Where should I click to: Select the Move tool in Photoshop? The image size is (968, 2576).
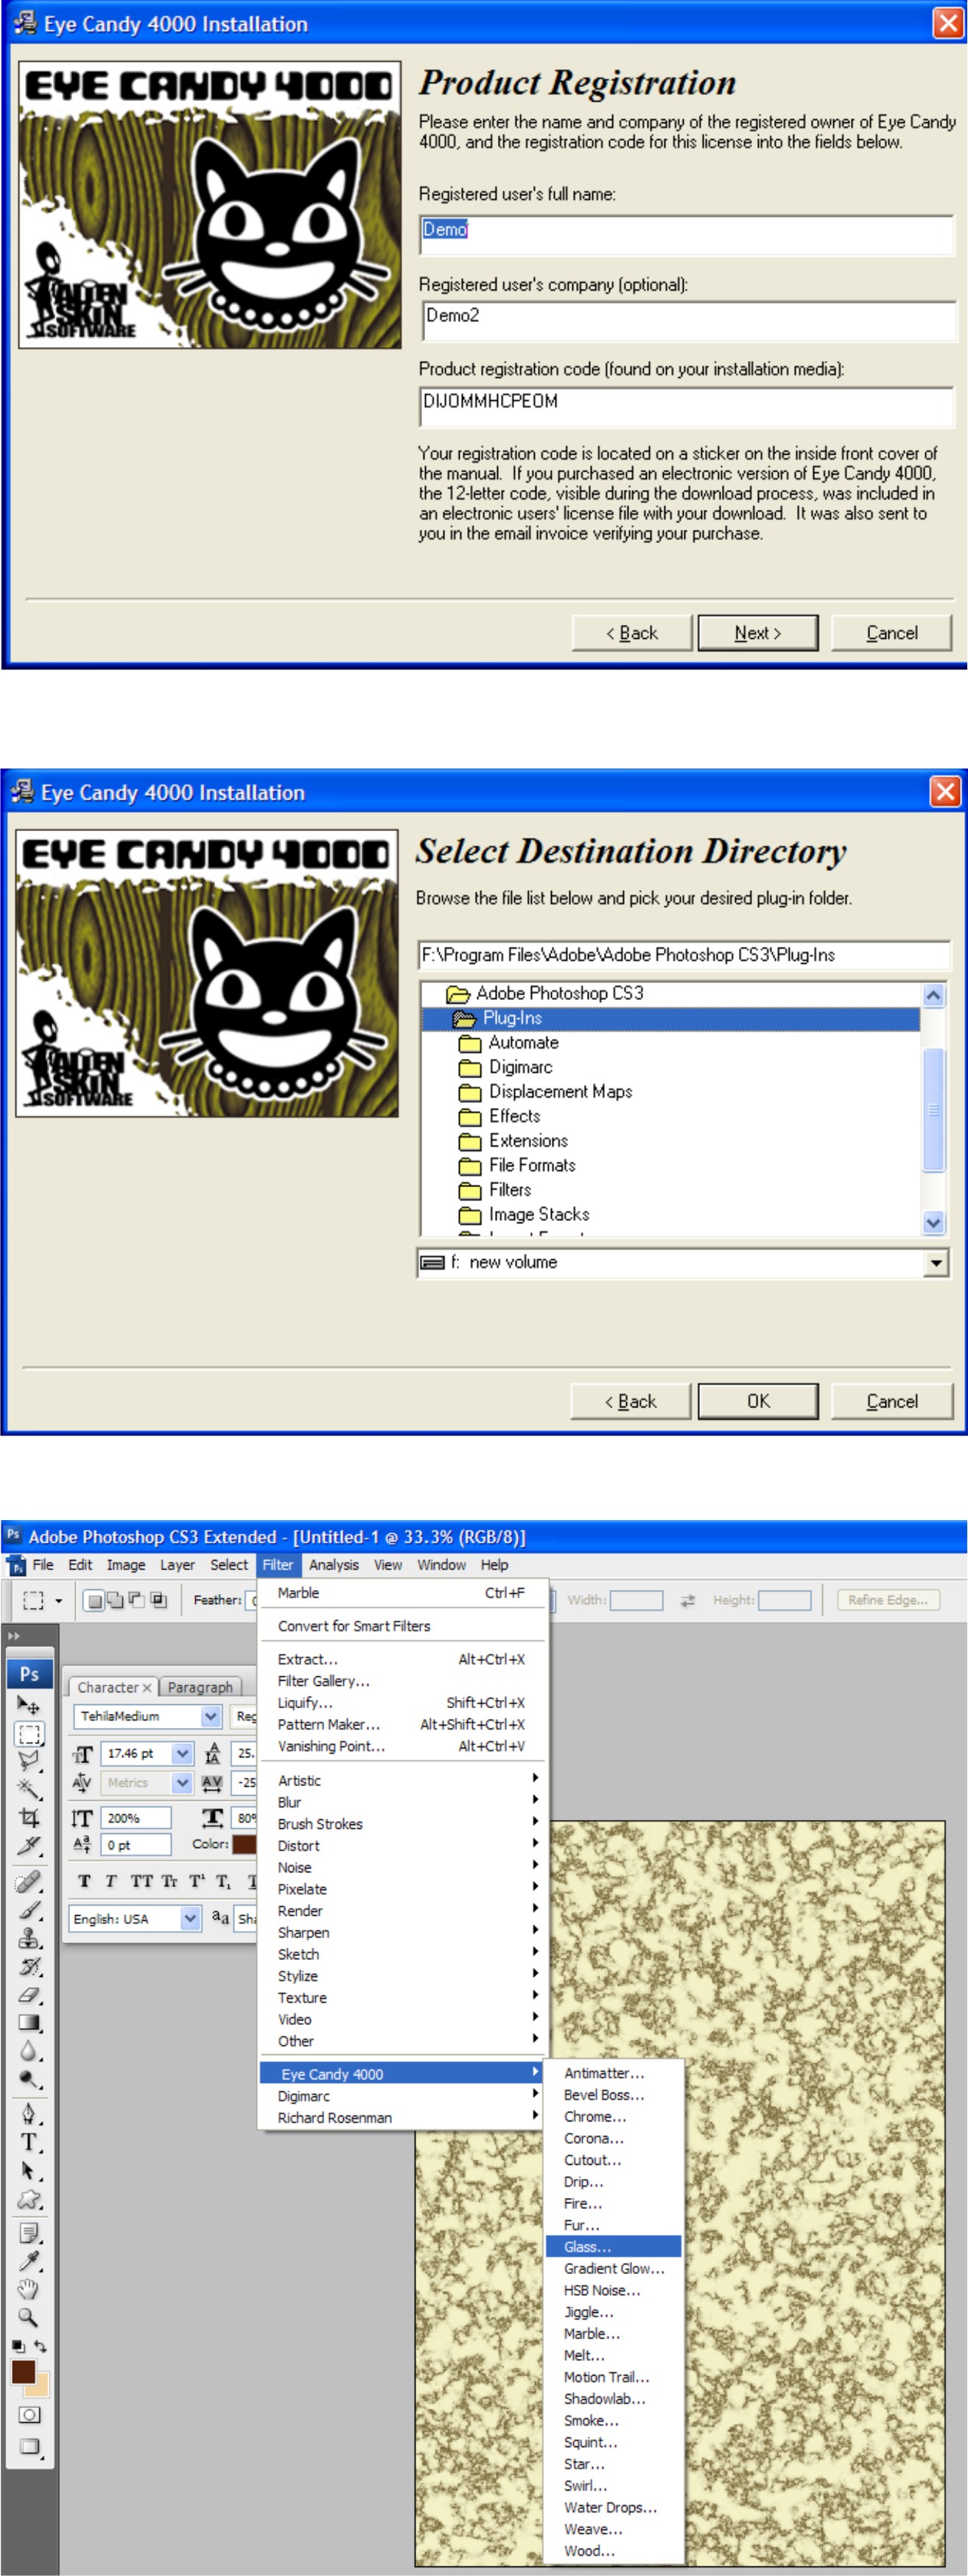[x=28, y=1705]
